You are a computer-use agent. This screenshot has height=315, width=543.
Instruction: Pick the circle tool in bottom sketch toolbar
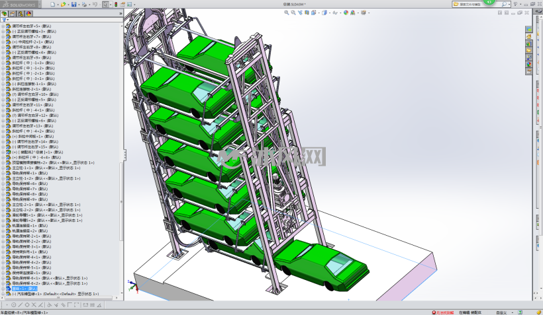pos(13,304)
